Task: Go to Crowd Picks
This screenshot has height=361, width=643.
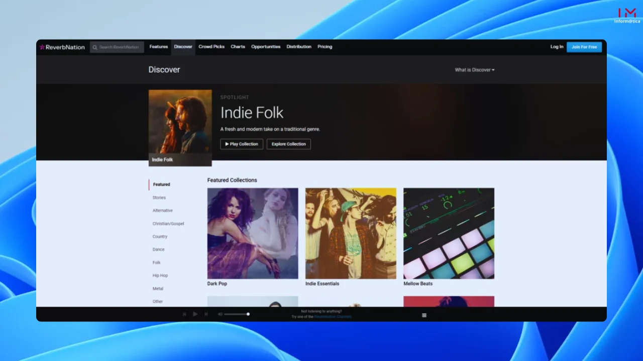Action: (211, 47)
